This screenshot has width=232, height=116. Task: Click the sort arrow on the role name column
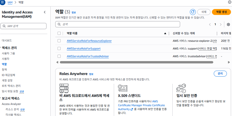tap(165, 34)
